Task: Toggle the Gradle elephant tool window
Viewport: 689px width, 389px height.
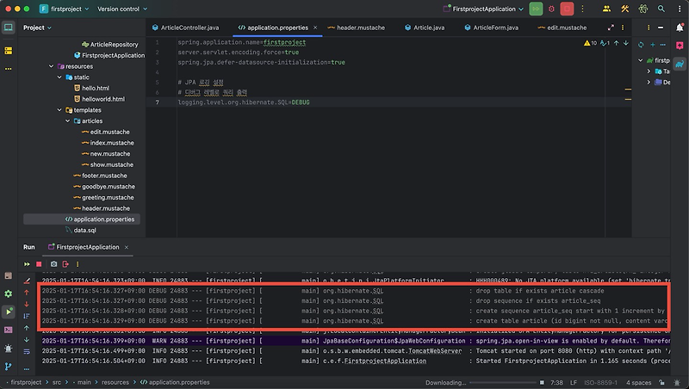Action: 680,64
